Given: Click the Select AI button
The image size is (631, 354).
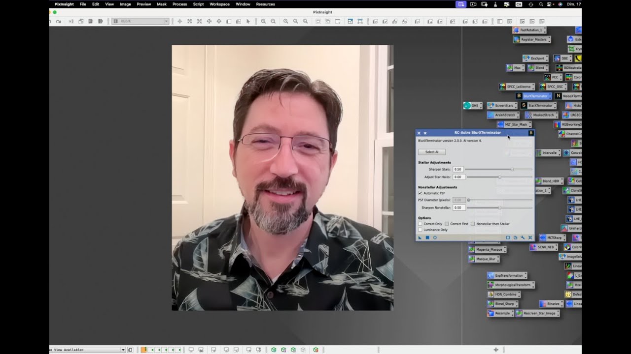Looking at the screenshot, I should 432,152.
